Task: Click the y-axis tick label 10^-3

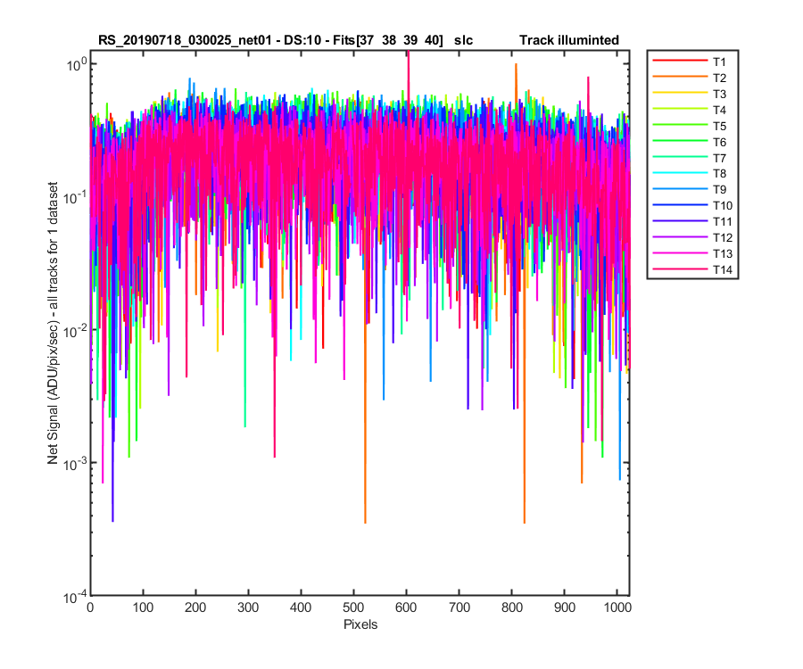Action: (75, 463)
